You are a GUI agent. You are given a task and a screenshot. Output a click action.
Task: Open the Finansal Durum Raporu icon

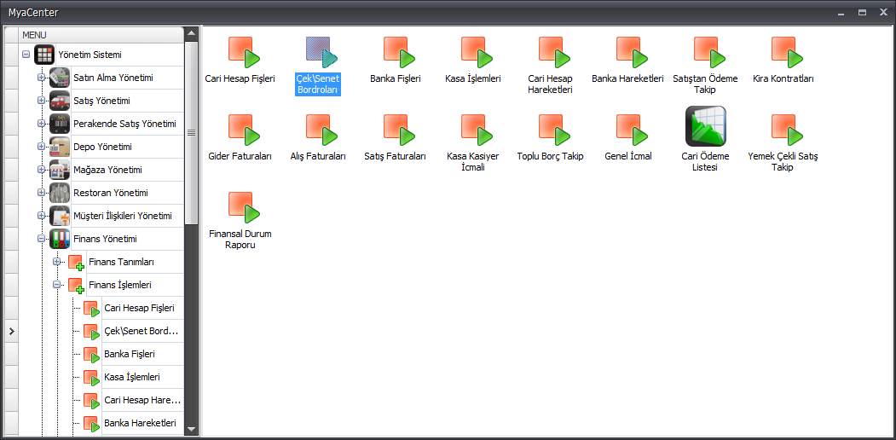click(244, 207)
